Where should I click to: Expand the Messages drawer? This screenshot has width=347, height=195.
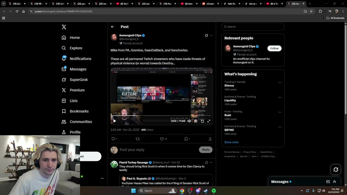[335, 182]
